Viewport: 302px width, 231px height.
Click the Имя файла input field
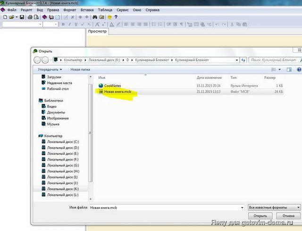click(x=167, y=207)
